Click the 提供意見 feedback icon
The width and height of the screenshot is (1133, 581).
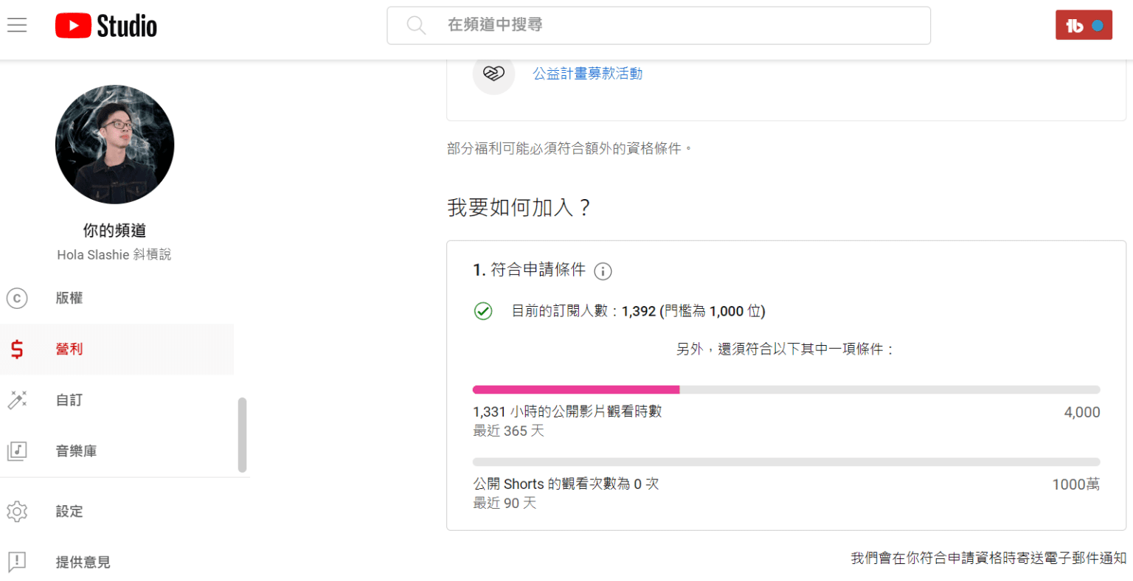pos(17,562)
